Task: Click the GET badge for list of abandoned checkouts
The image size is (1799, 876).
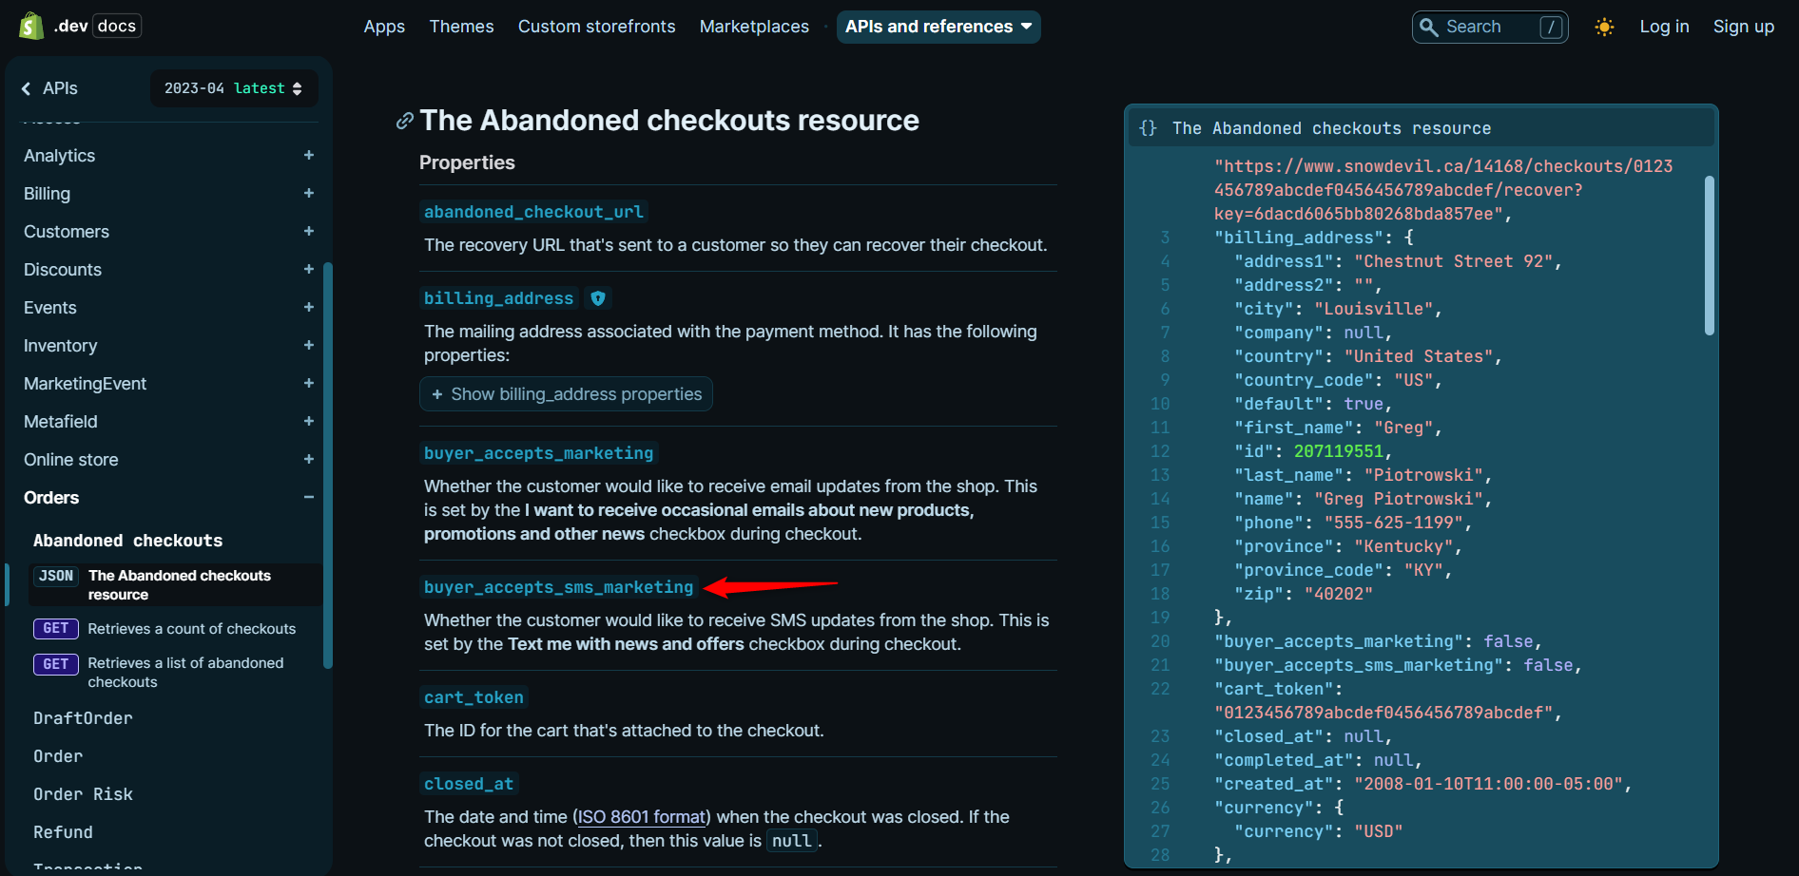Action: (55, 664)
